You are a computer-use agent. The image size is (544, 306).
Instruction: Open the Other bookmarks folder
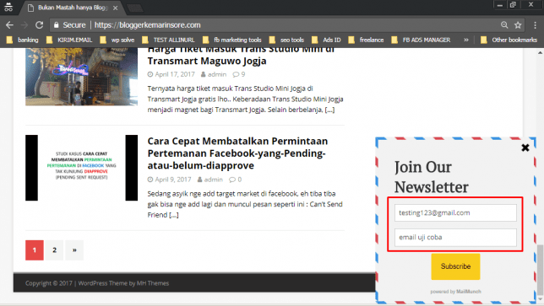pyautogui.click(x=509, y=40)
